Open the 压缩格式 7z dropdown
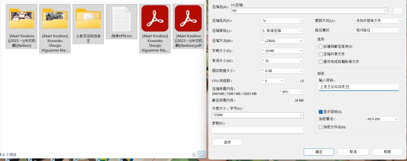407x161 pixels. pyautogui.click(x=282, y=21)
